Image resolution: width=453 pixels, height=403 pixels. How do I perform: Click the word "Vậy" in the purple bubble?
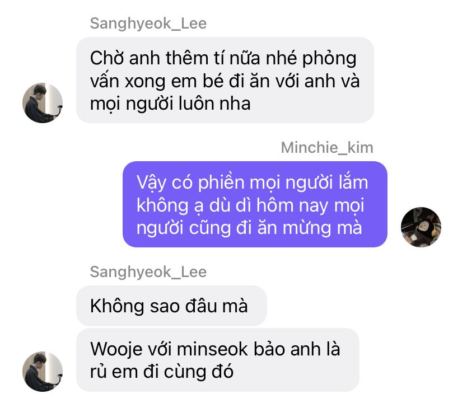(x=151, y=182)
